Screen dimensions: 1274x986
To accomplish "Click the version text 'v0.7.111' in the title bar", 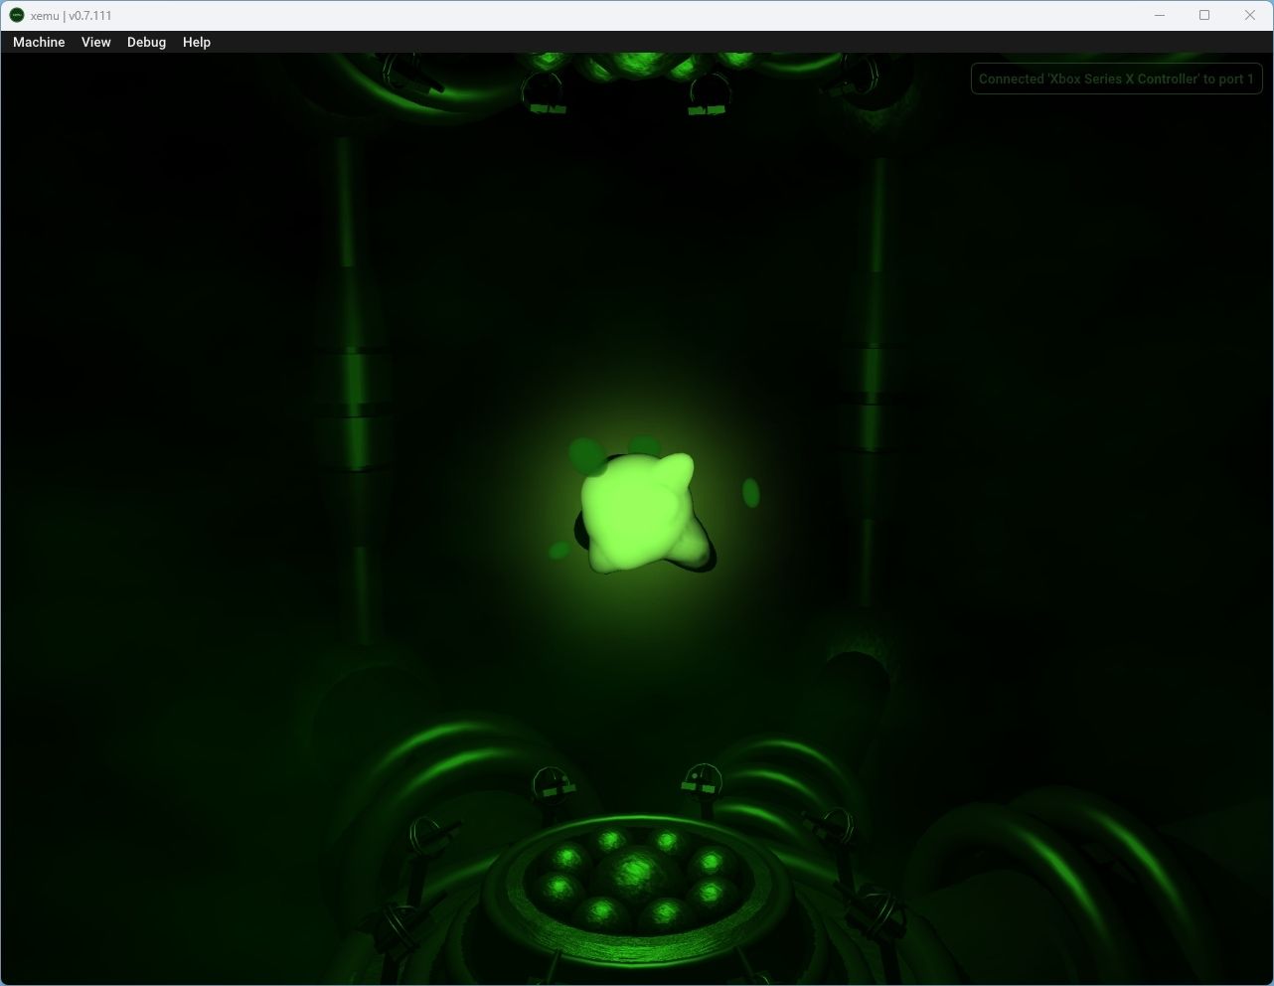I will pyautogui.click(x=89, y=15).
